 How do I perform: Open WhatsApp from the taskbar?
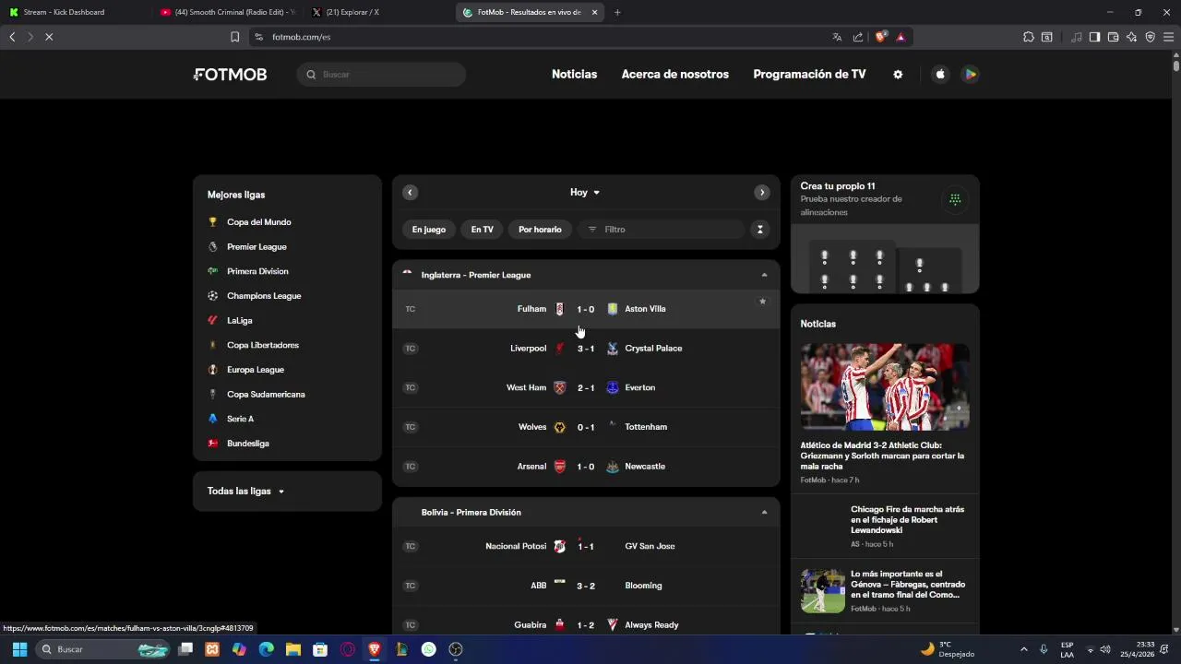[429, 649]
